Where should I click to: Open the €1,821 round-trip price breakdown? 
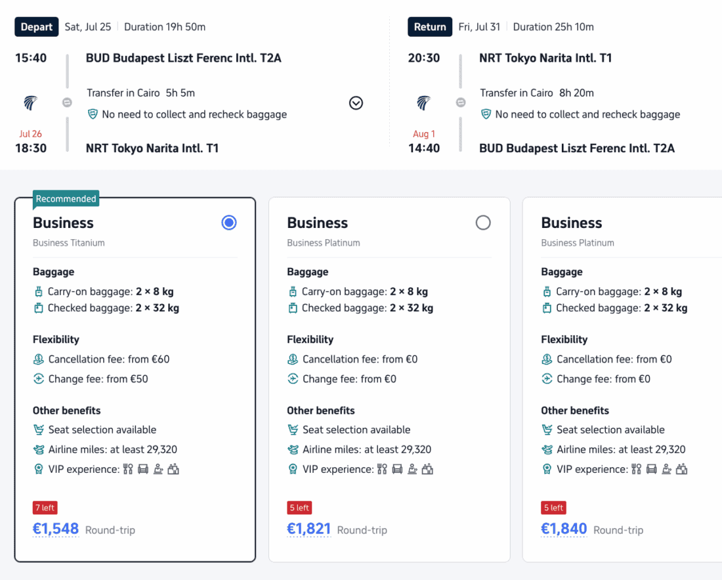point(309,529)
